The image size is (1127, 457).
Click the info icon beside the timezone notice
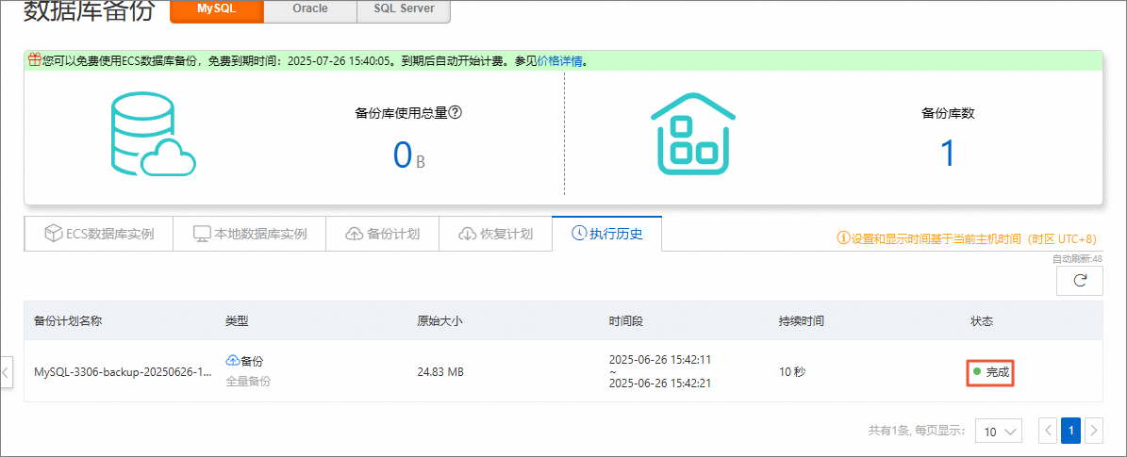point(844,238)
